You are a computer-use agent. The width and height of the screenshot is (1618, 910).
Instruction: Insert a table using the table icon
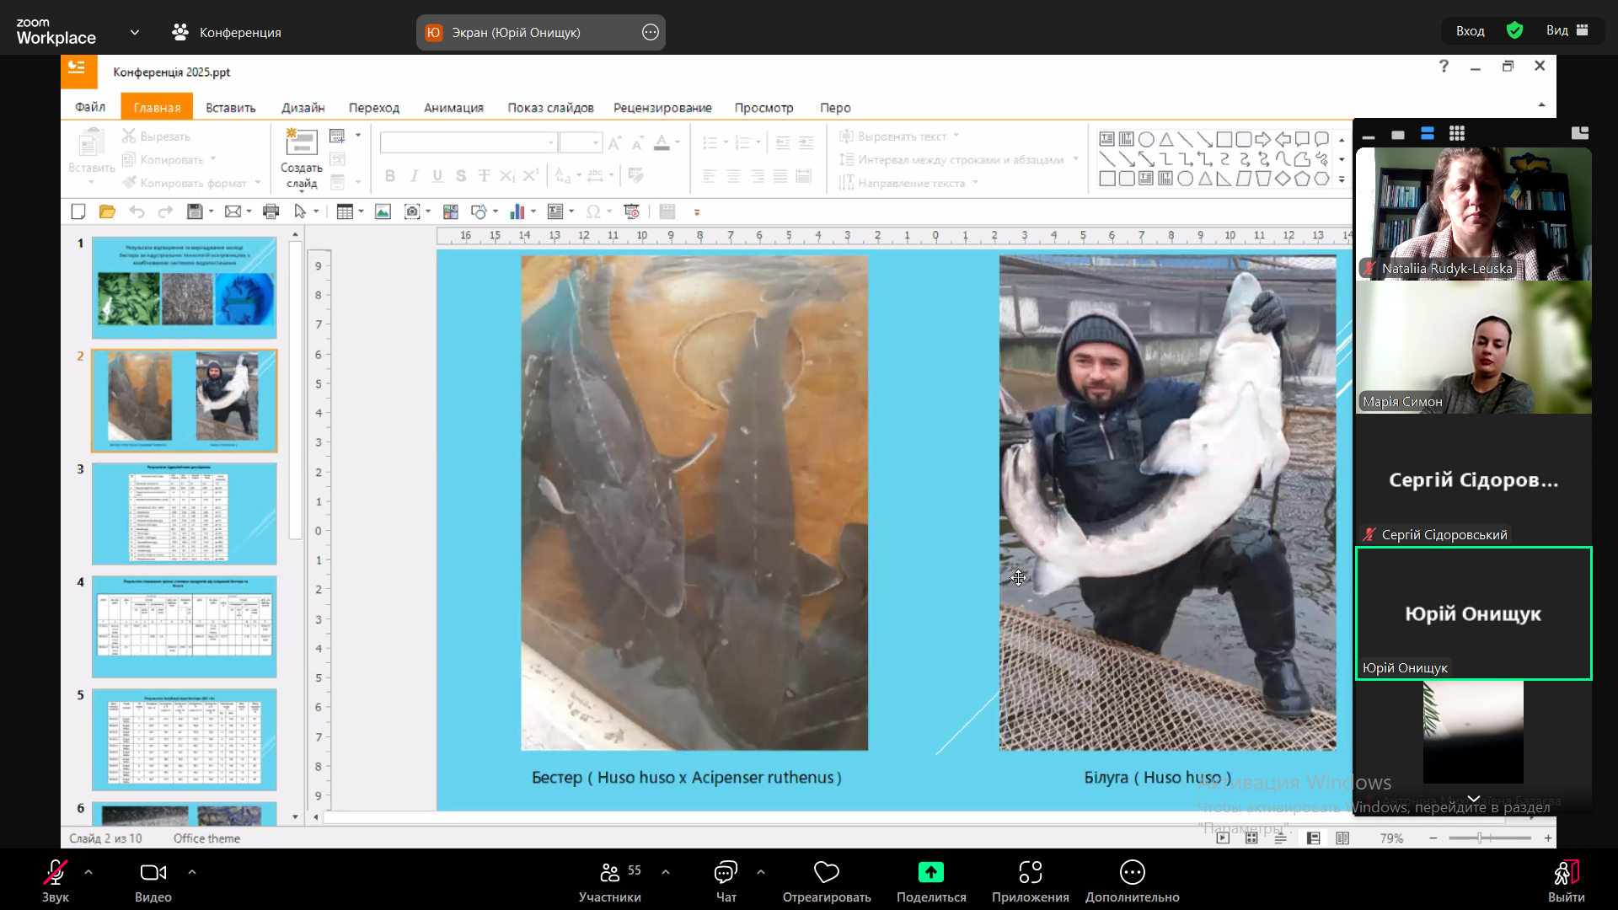click(x=344, y=211)
